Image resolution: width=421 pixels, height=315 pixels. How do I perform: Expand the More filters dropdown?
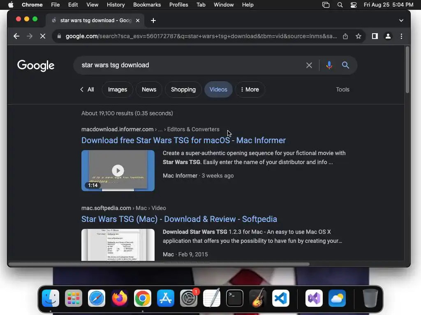tap(250, 89)
